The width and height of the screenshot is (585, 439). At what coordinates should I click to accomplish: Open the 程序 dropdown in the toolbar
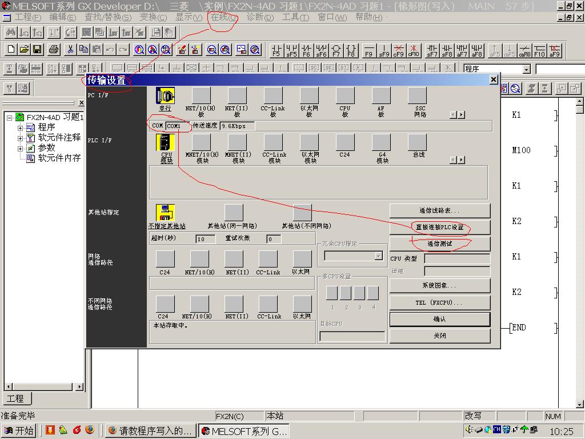527,69
